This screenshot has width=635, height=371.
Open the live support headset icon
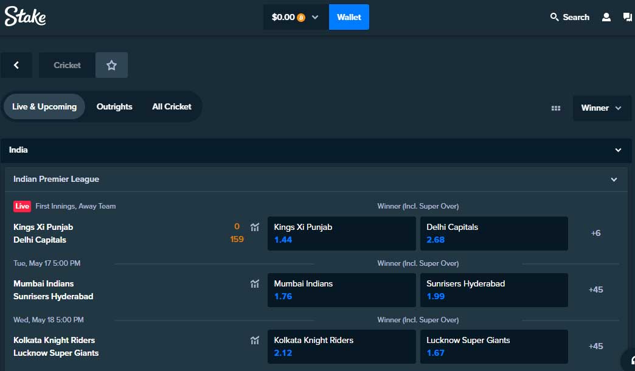pos(630,360)
